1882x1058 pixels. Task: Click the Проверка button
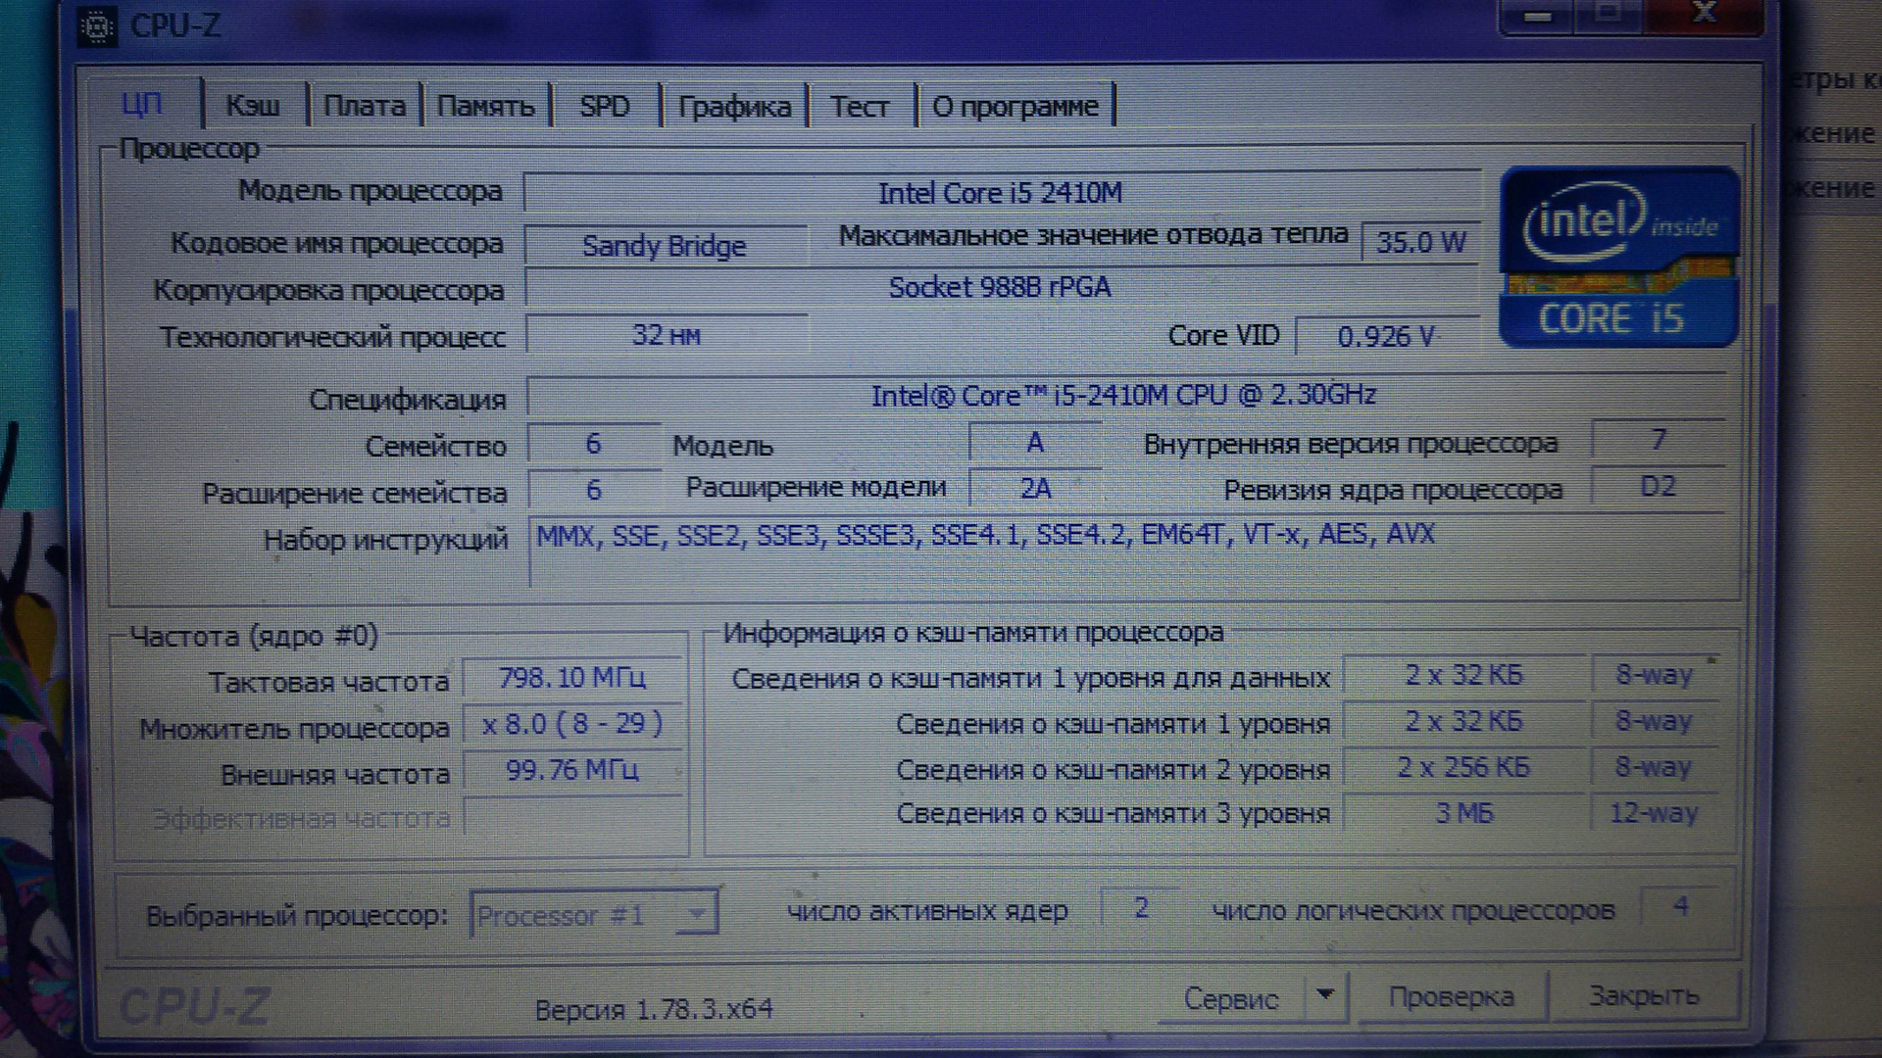tap(1451, 996)
